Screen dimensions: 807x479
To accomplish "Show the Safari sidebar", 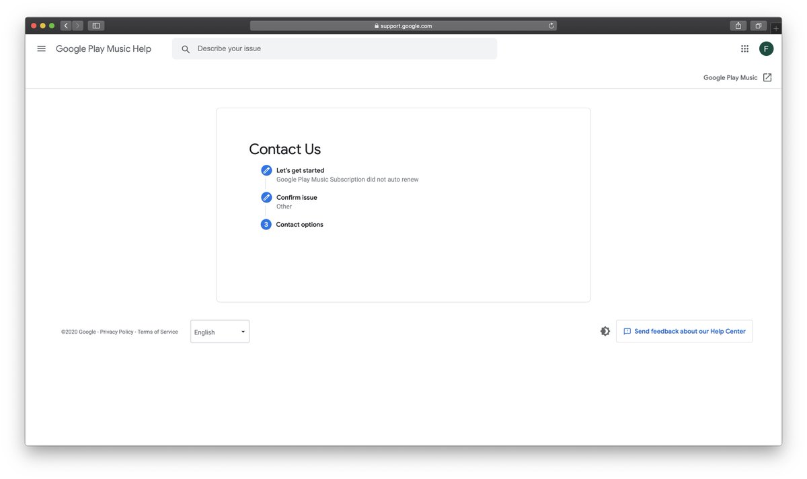I will point(96,26).
